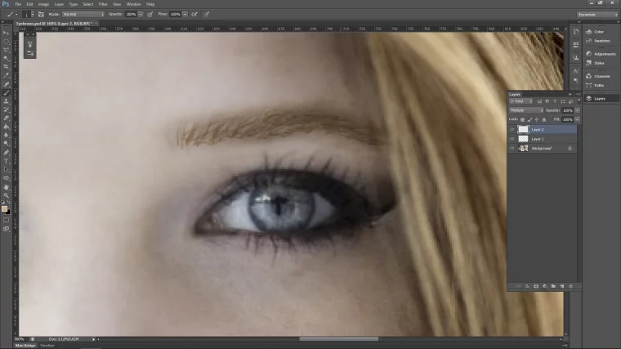Click the background color swatch
This screenshot has width=621, height=349.
[8, 213]
